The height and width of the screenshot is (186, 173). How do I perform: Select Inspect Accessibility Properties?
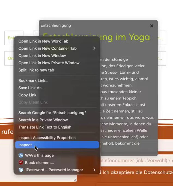pyautogui.click(x=57, y=138)
